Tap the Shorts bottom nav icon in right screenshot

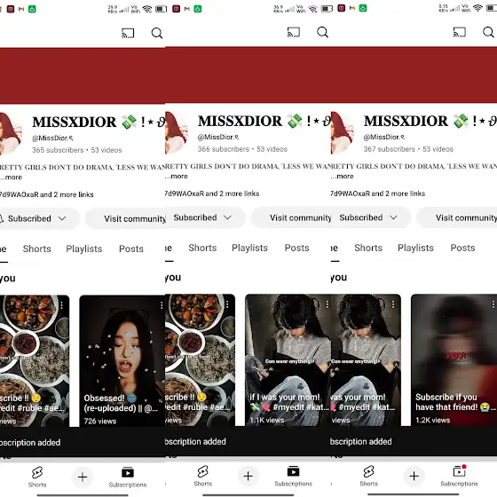click(x=368, y=476)
